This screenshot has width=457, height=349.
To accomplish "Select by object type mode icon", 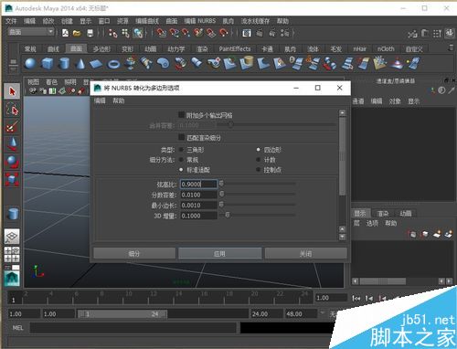I will pos(125,33).
